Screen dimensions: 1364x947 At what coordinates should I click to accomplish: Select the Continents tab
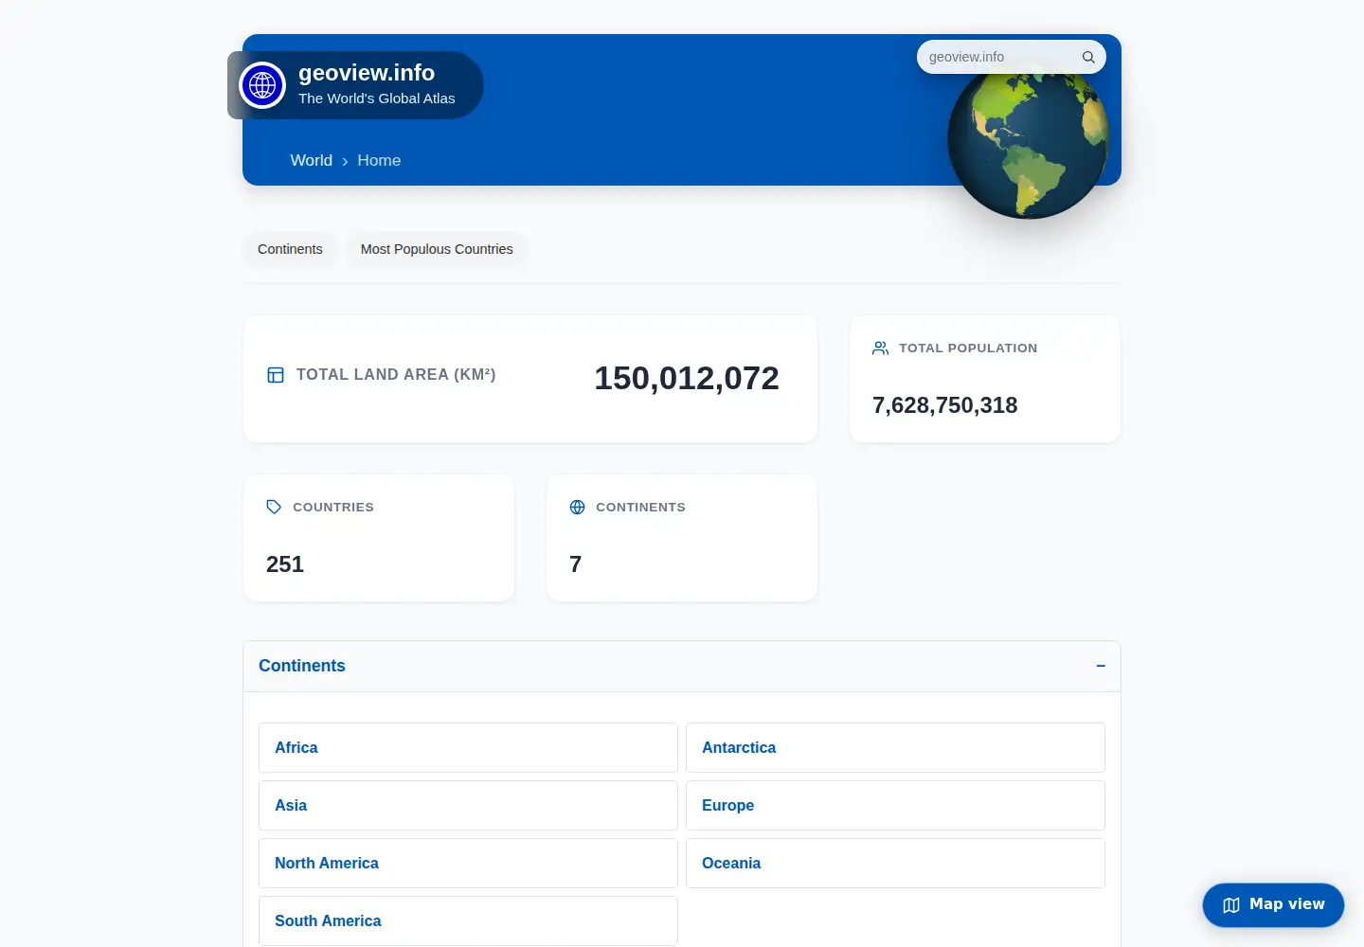(x=290, y=249)
